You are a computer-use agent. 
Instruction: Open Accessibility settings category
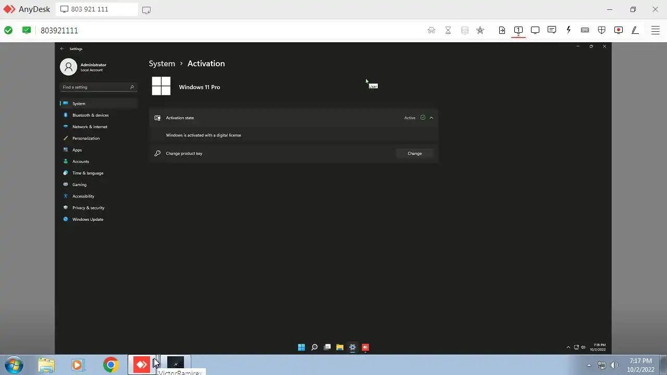tap(98, 196)
